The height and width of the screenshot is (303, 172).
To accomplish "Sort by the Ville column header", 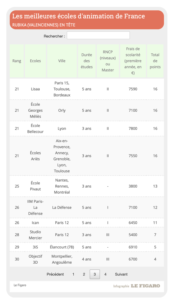I will coord(62,61).
